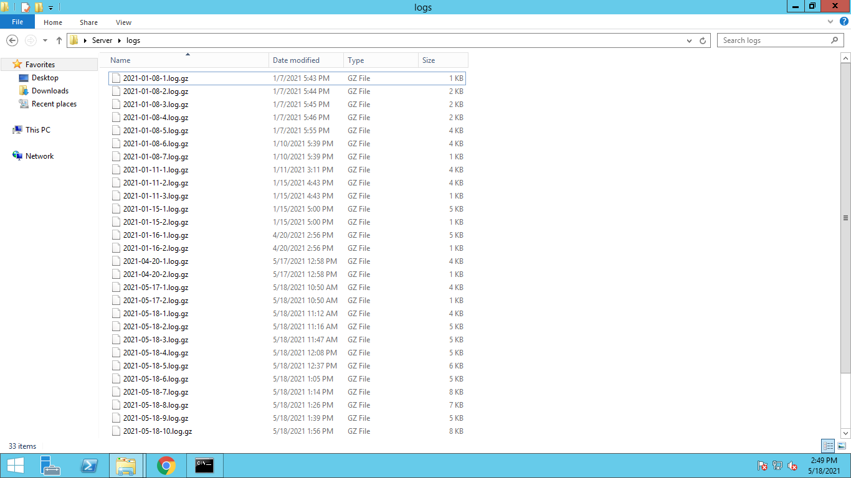This screenshot has height=478, width=851.
Task: Switch to the View ribbon tab
Action: coord(123,22)
